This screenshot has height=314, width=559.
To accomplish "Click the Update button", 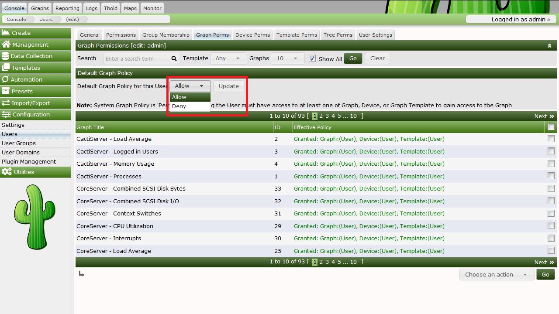I will pos(228,86).
